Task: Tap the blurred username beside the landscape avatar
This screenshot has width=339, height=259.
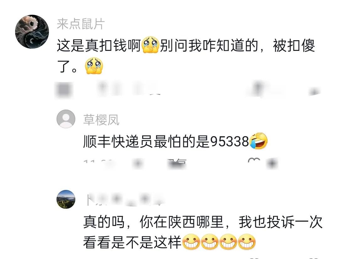Action: pyautogui.click(x=125, y=200)
